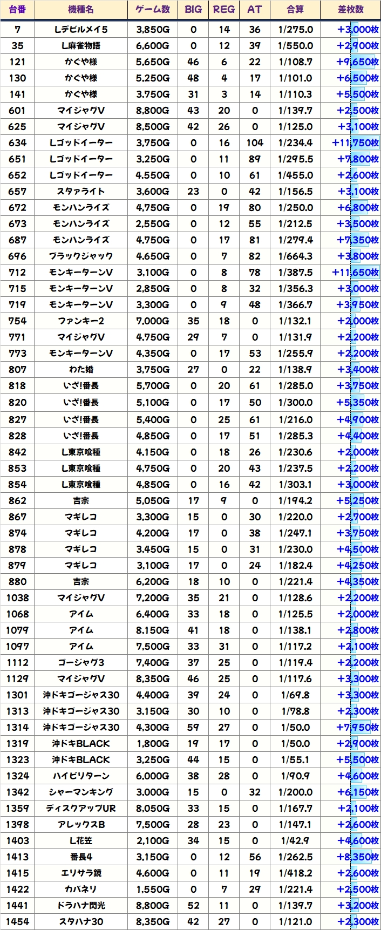Select machine name Lデビルメイ5
The image size is (381, 930).
coord(81,30)
